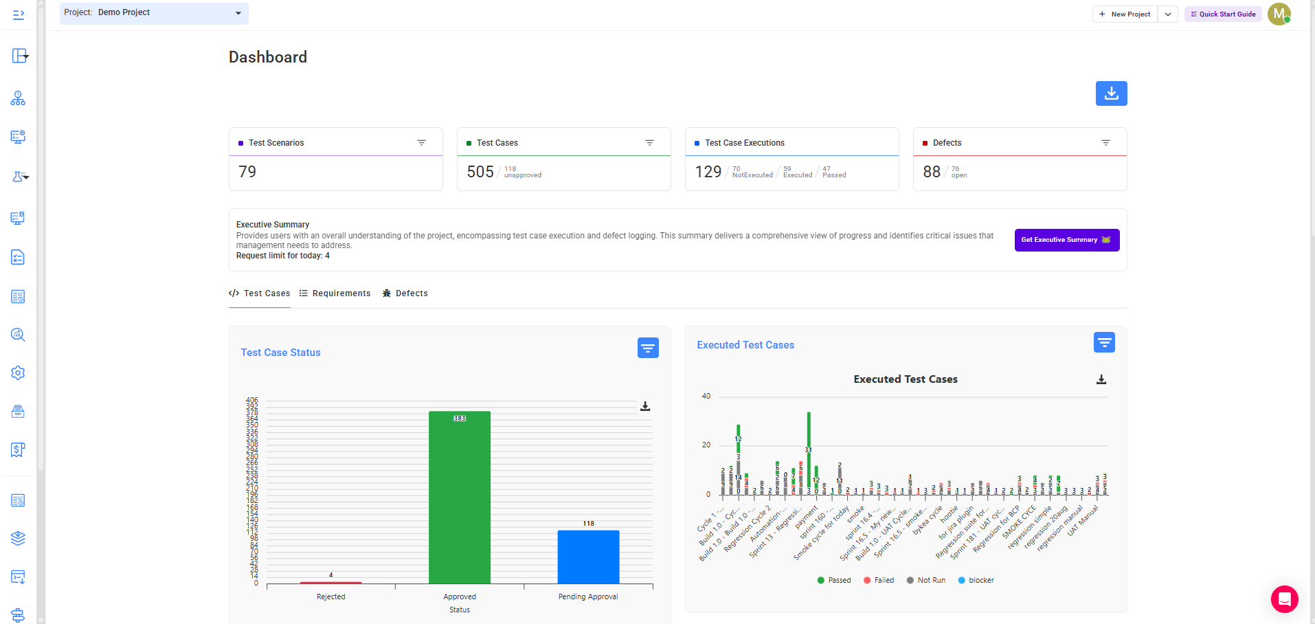Download the Executed Test Cases chart
This screenshot has height=624, width=1315.
coord(1101,379)
